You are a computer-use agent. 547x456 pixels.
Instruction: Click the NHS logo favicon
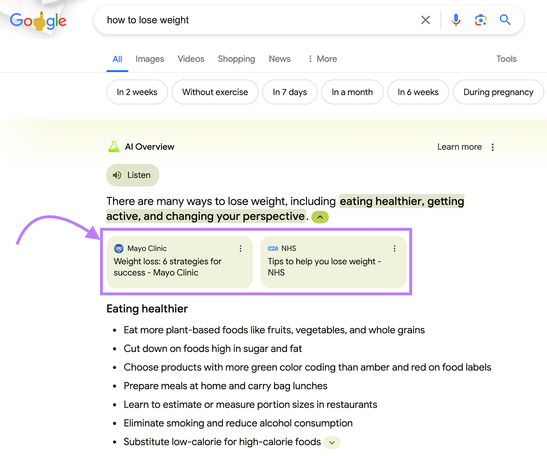(273, 248)
